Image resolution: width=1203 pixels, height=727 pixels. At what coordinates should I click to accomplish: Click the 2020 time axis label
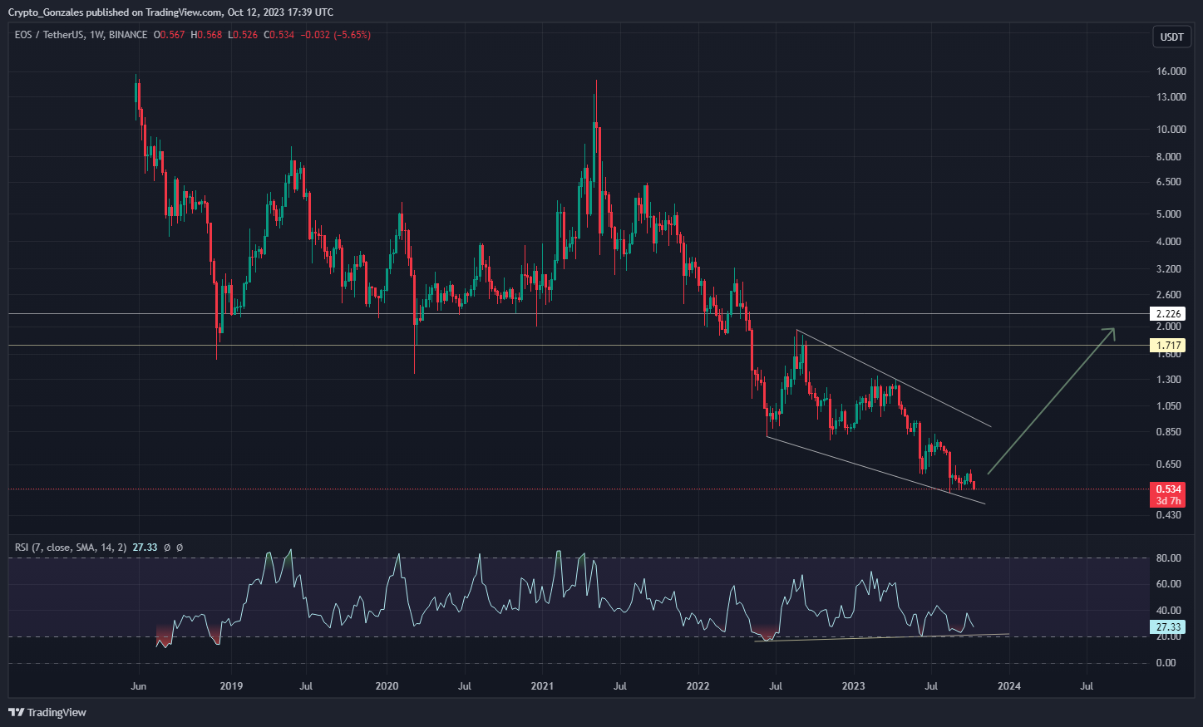[387, 686]
